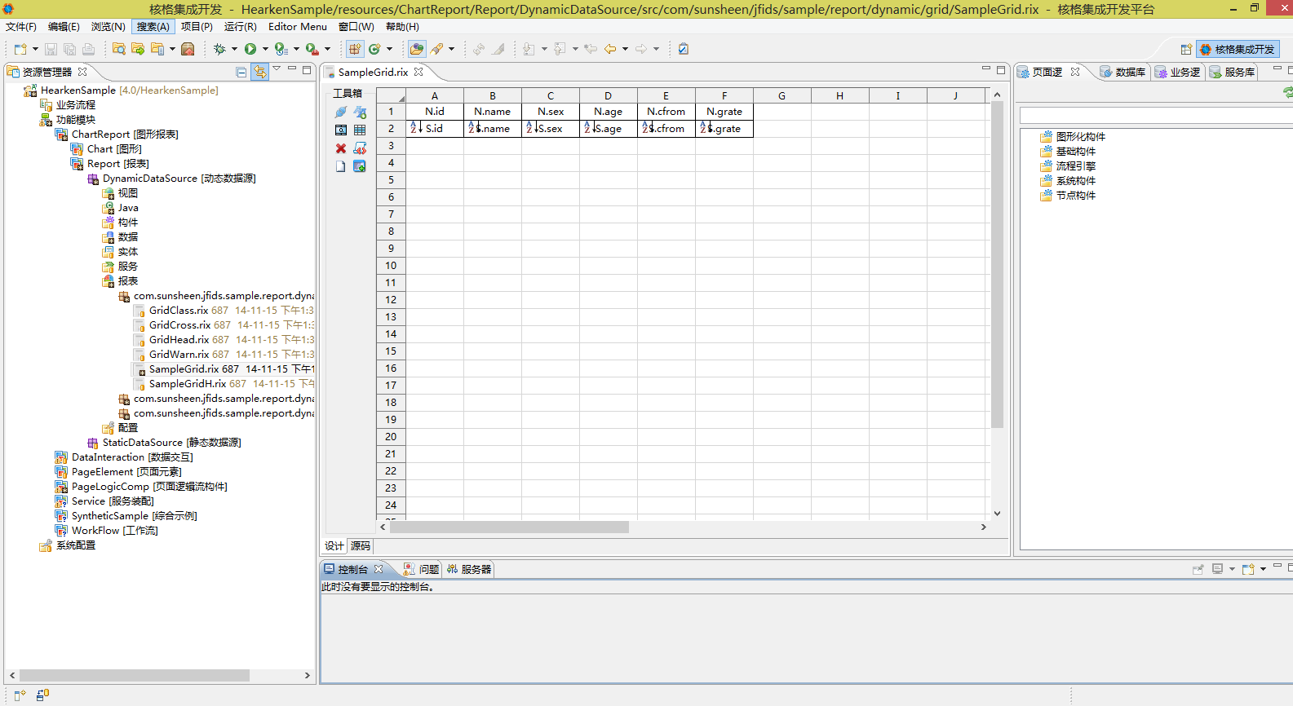Click the grid scroll-down arrow

coord(997,514)
